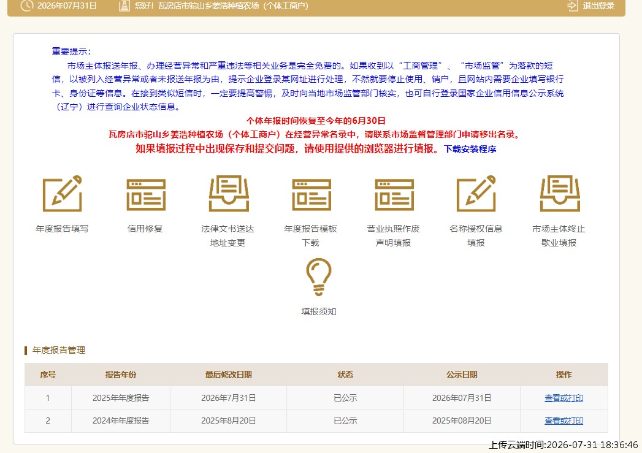This screenshot has height=453, width=642.
Task: Click the 报告年份 column header
Action: tap(121, 375)
